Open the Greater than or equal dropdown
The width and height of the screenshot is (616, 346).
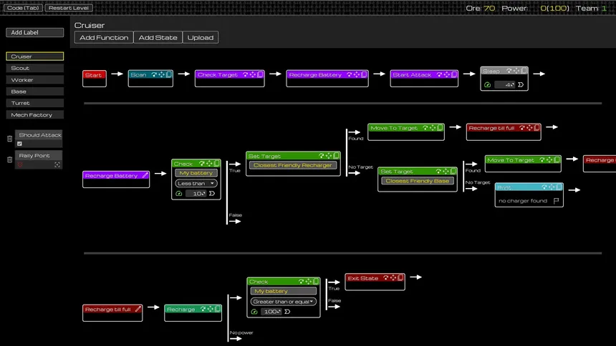283,302
